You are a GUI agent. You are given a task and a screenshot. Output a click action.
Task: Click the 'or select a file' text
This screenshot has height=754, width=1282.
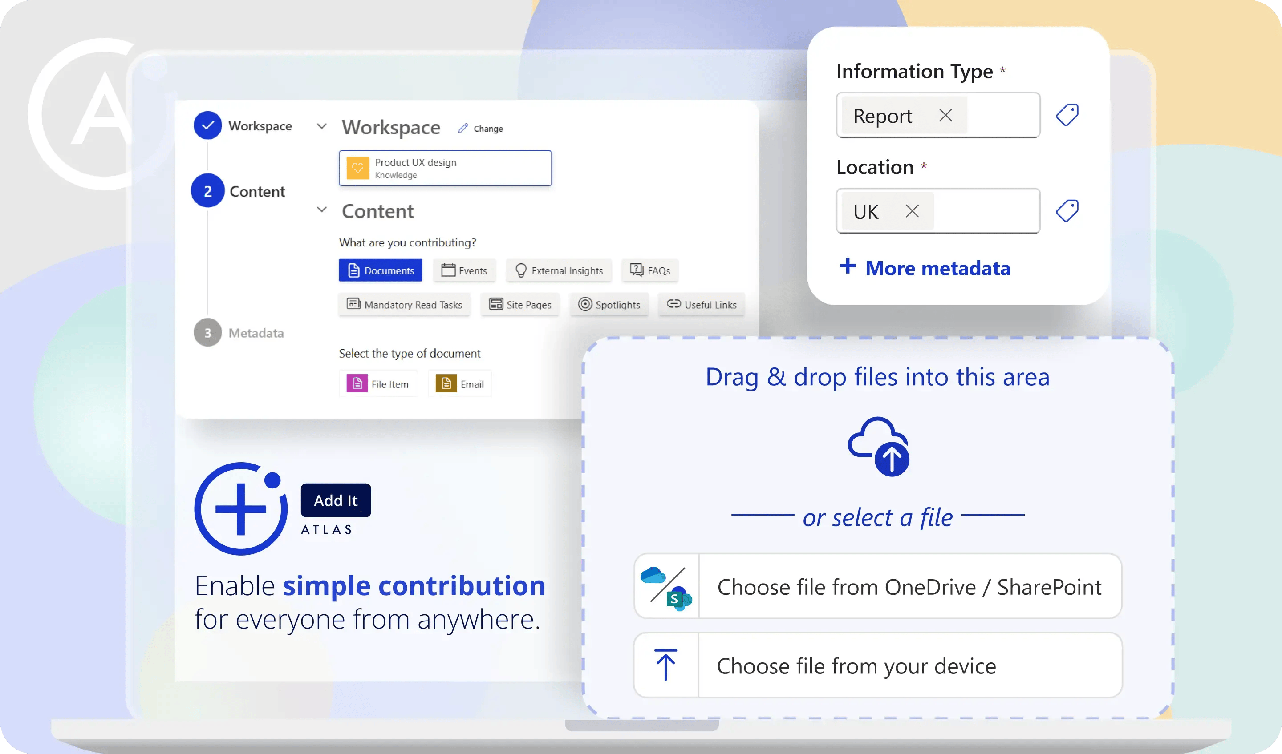tap(877, 518)
